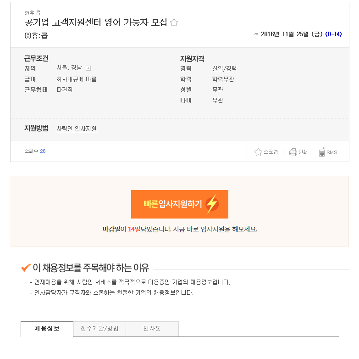Viewport: 359px width, 359px height.
Task: Open the 사람인 입사지원 link
Action: [77, 129]
